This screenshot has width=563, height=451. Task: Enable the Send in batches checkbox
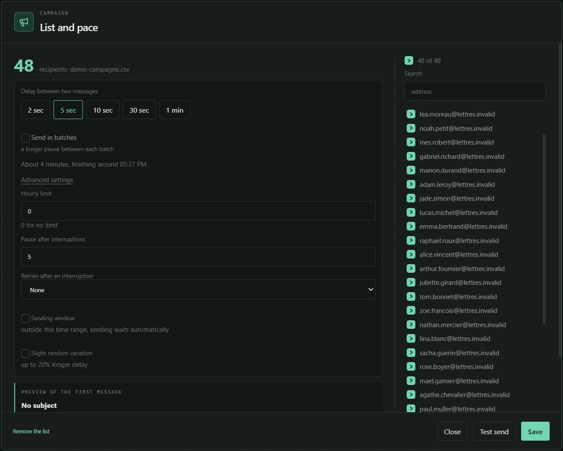click(25, 138)
